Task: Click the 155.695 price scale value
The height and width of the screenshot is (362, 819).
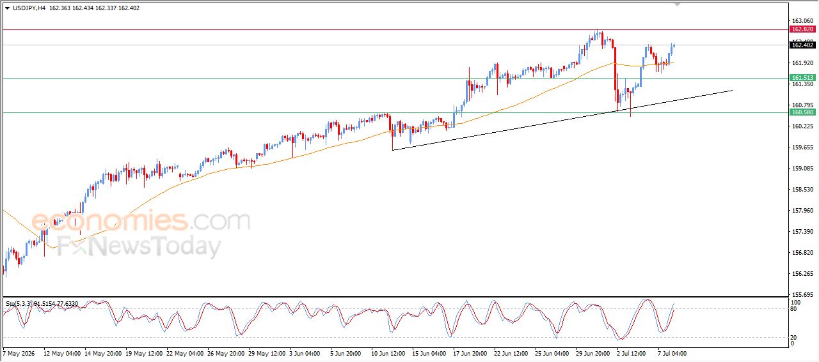Action: (802, 295)
